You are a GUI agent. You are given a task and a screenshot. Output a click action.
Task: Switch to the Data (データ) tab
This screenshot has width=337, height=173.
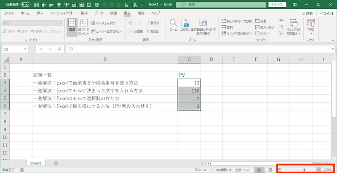coord(98,13)
